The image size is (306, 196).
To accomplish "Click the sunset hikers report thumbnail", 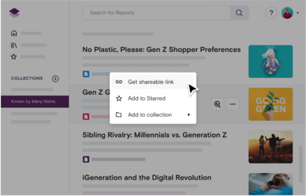I will pos(271,147).
